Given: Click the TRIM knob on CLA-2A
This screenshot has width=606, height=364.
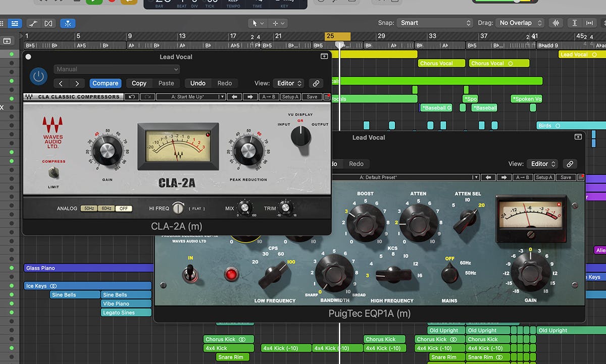Looking at the screenshot, I should (285, 207).
